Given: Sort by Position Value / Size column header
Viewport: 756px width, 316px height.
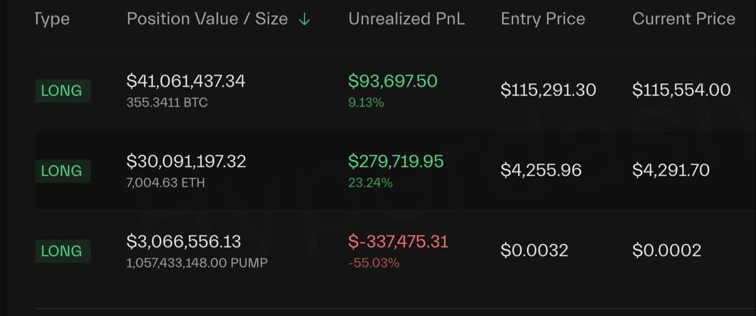Looking at the screenshot, I should 207,19.
